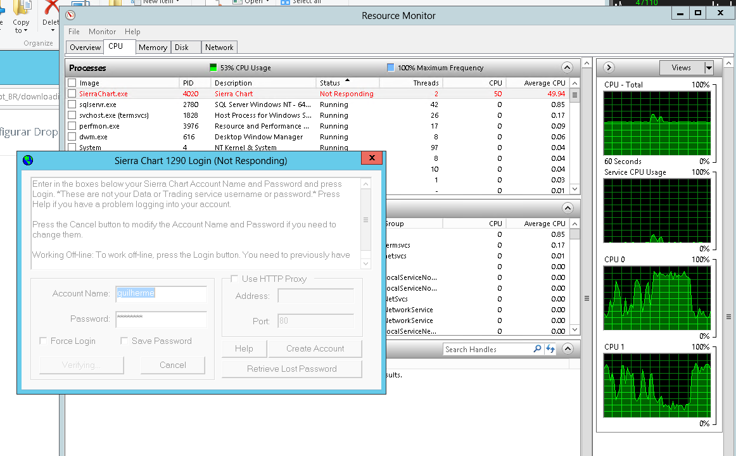736x456 pixels.
Task: Enable the Force Login checkbox
Action: [43, 341]
